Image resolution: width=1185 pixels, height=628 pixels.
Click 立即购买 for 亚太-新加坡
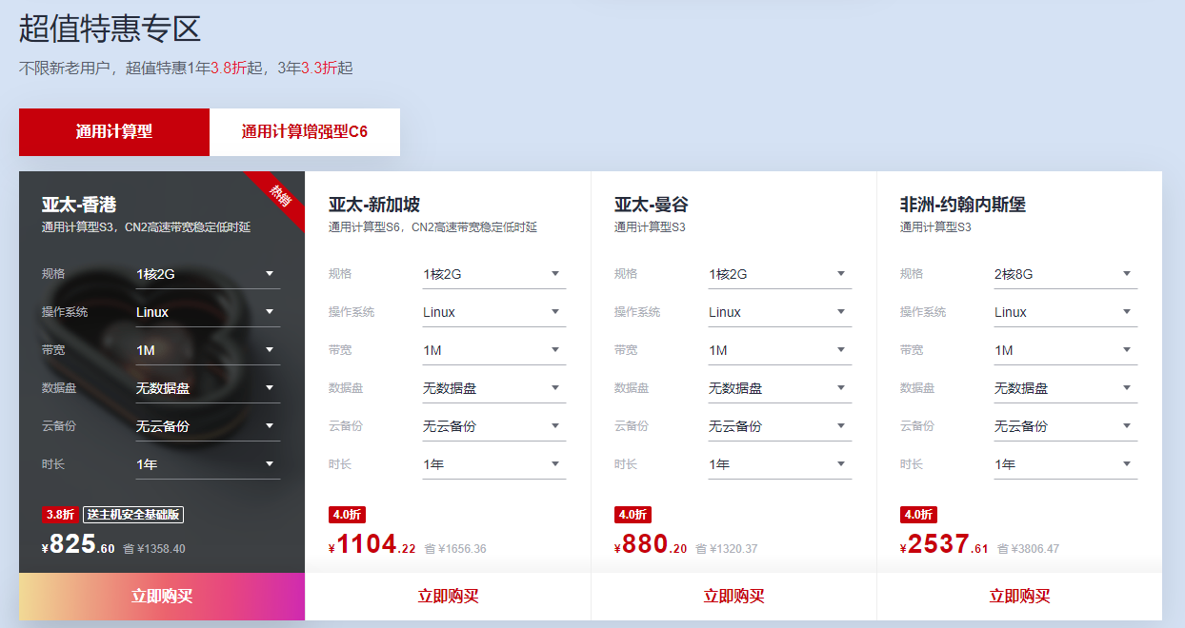click(x=448, y=597)
